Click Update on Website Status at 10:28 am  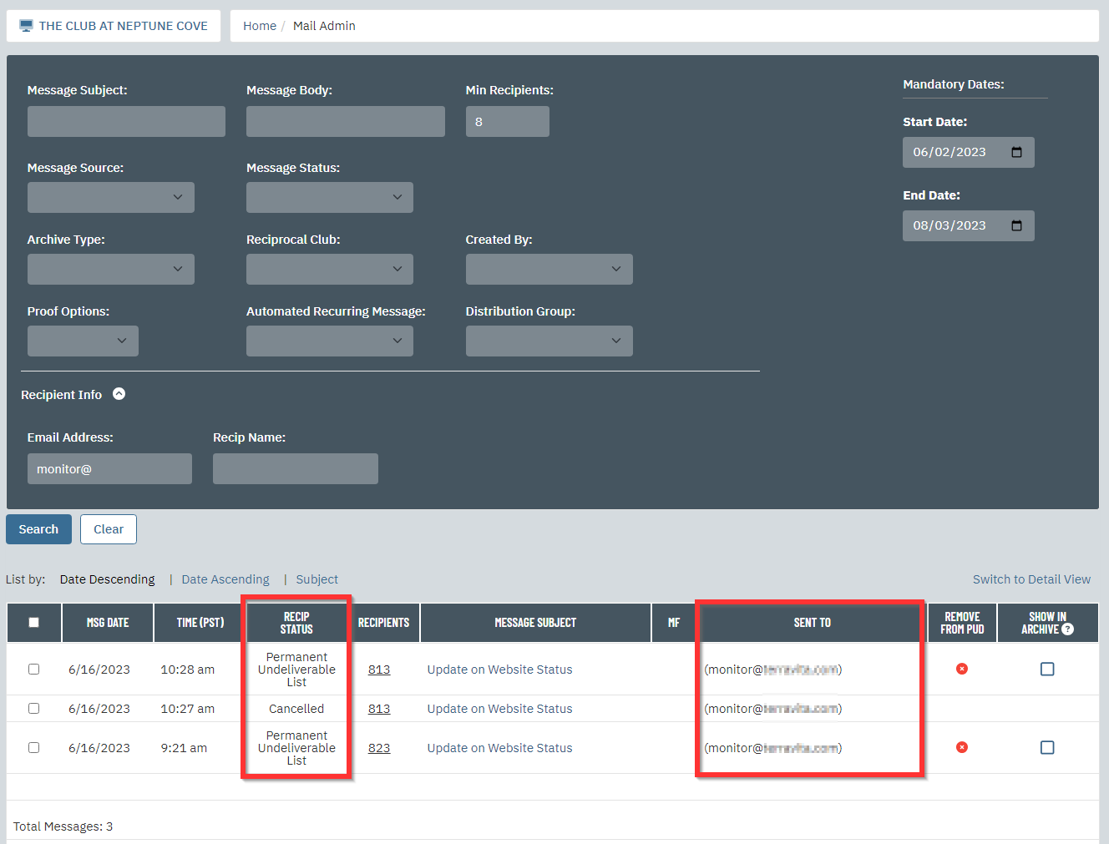pos(499,670)
